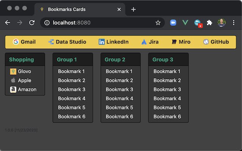The width and height of the screenshot is (242, 151).
Task: Open the Jira bookmark link
Action: (x=150, y=42)
